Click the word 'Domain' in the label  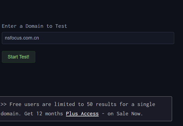34,26
